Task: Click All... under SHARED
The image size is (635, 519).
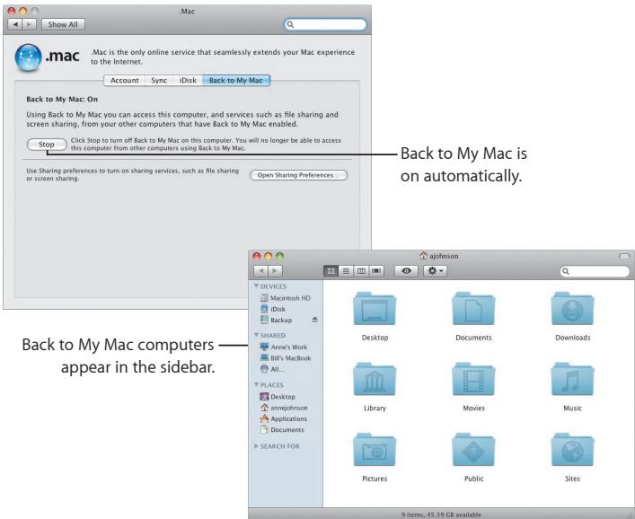Action: tap(272, 369)
